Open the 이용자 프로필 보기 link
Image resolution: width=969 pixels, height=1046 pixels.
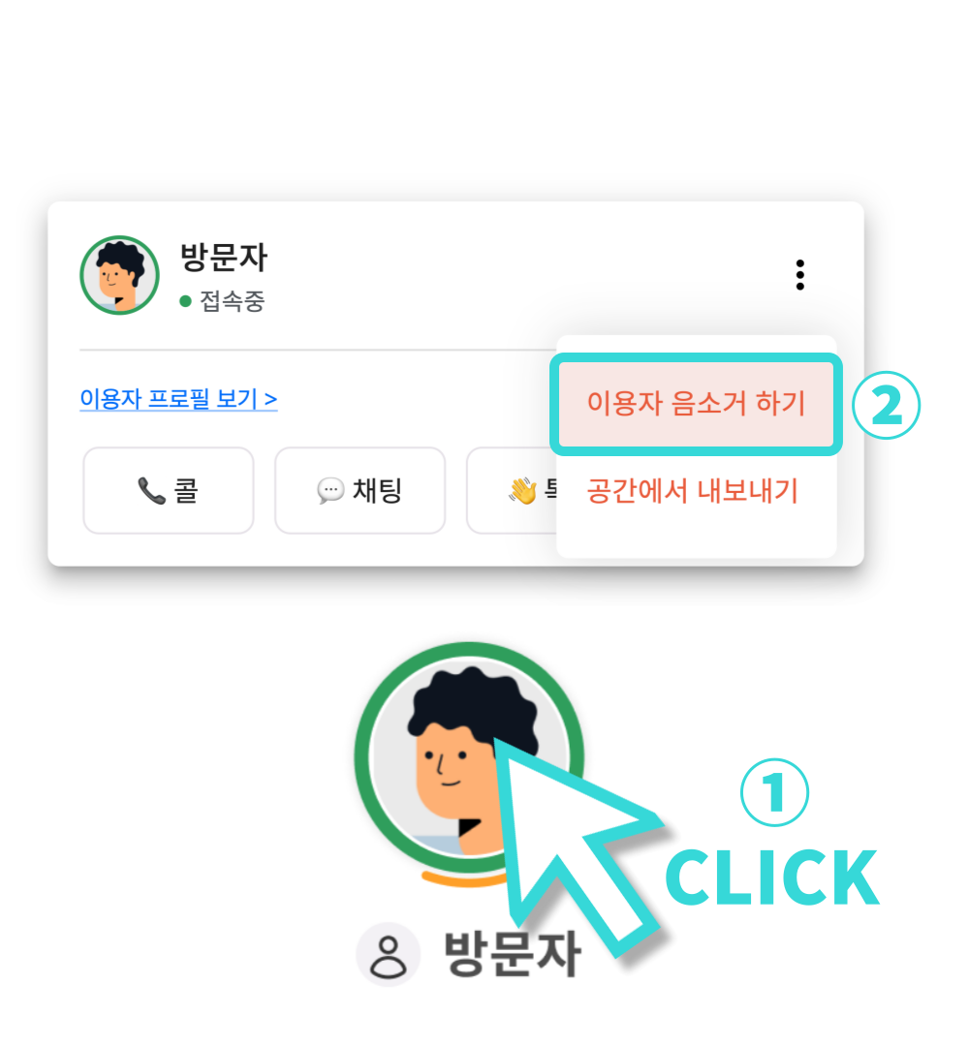[178, 398]
